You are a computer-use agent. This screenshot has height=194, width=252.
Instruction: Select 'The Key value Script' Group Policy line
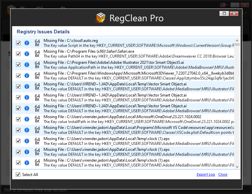coord(139,45)
